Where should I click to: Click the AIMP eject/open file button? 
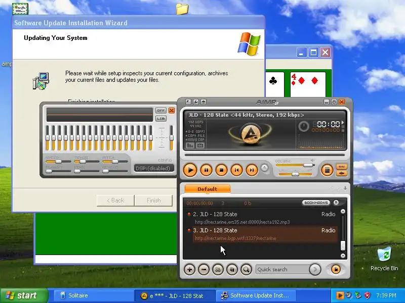[264, 168]
